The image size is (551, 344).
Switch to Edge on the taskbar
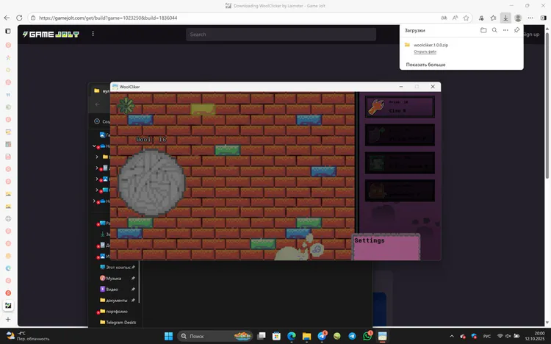pos(292,336)
